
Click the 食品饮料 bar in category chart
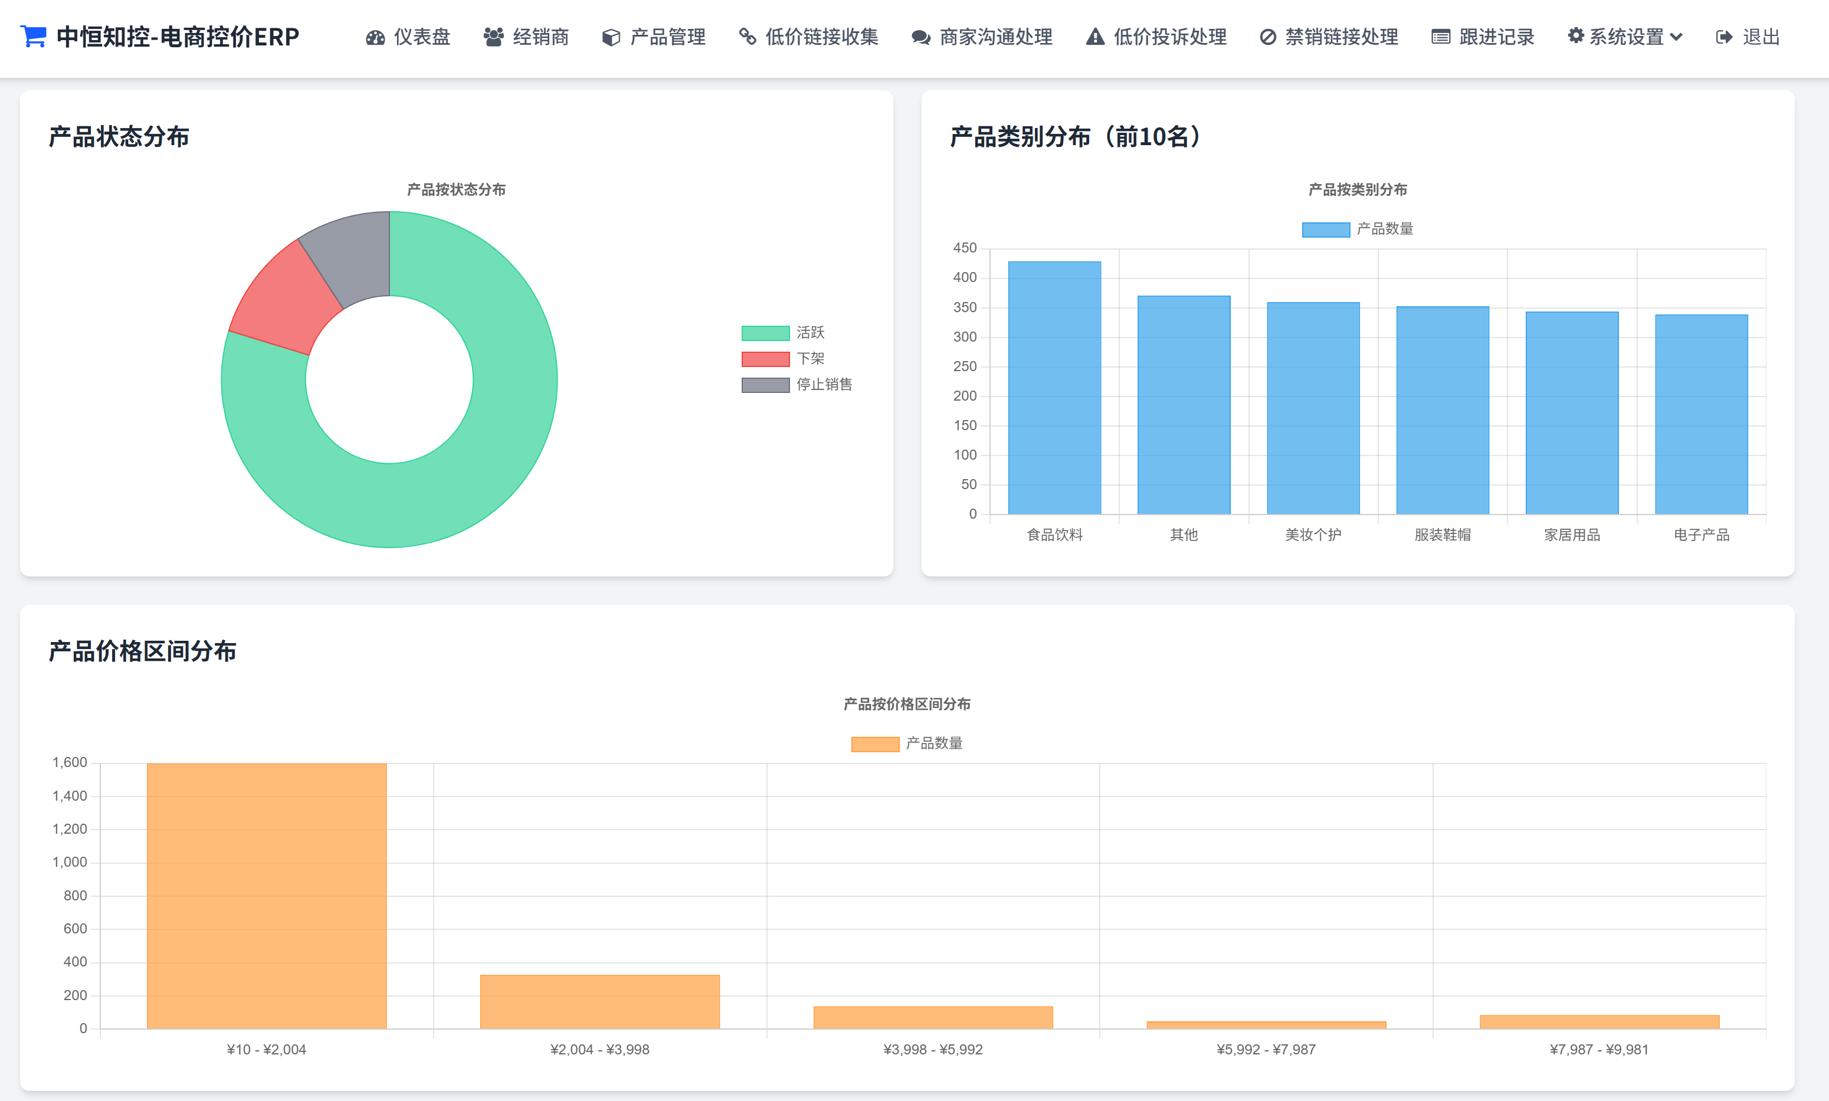pyautogui.click(x=1054, y=387)
